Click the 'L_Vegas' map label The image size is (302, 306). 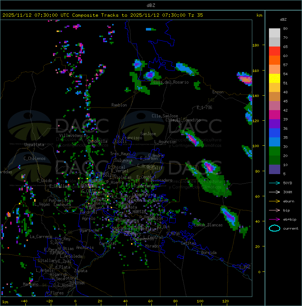coord(42,204)
